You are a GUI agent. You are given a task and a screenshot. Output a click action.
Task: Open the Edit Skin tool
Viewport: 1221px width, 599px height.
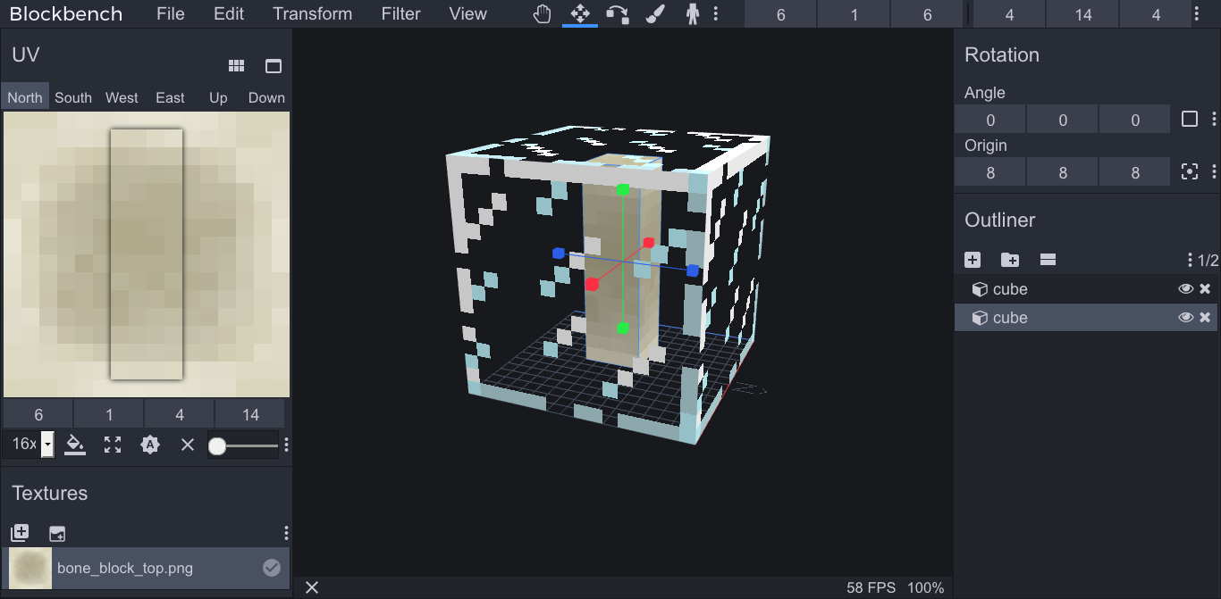tap(692, 13)
